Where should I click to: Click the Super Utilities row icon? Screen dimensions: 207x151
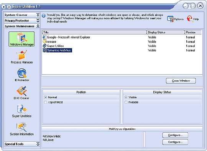tap(44, 46)
